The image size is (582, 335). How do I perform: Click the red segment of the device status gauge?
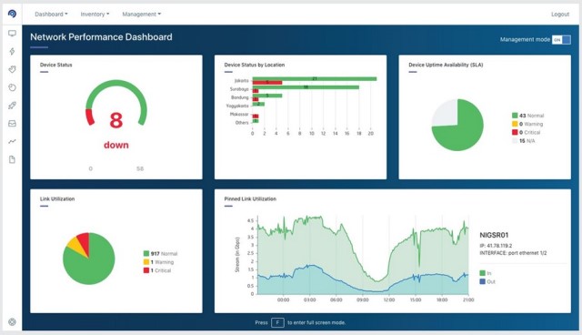coord(89,117)
